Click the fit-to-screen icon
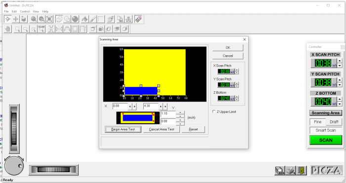This screenshot has width=346, height=183. pos(49,19)
